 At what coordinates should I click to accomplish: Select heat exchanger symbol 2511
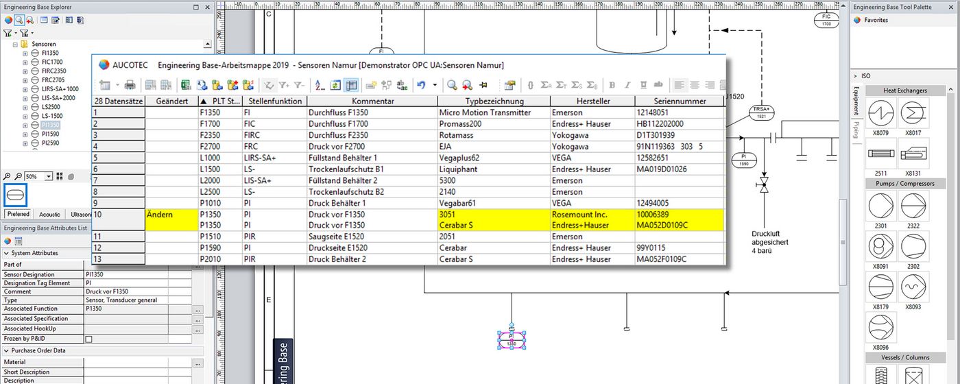881,152
